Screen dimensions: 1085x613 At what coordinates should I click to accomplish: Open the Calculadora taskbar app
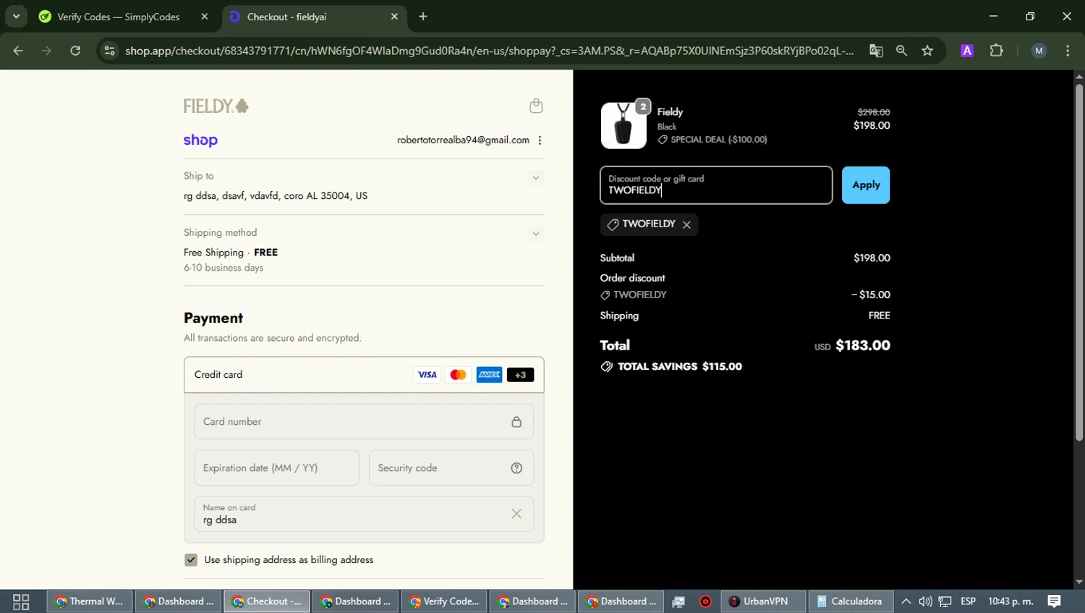click(851, 602)
